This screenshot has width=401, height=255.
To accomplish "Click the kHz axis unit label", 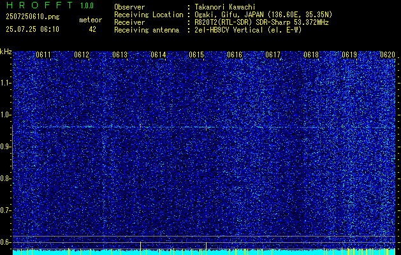I will [x=6, y=52].
